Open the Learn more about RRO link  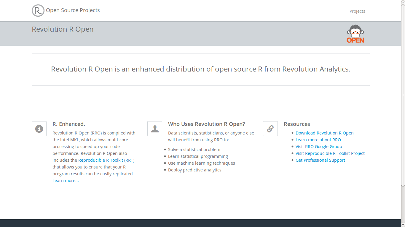click(318, 140)
